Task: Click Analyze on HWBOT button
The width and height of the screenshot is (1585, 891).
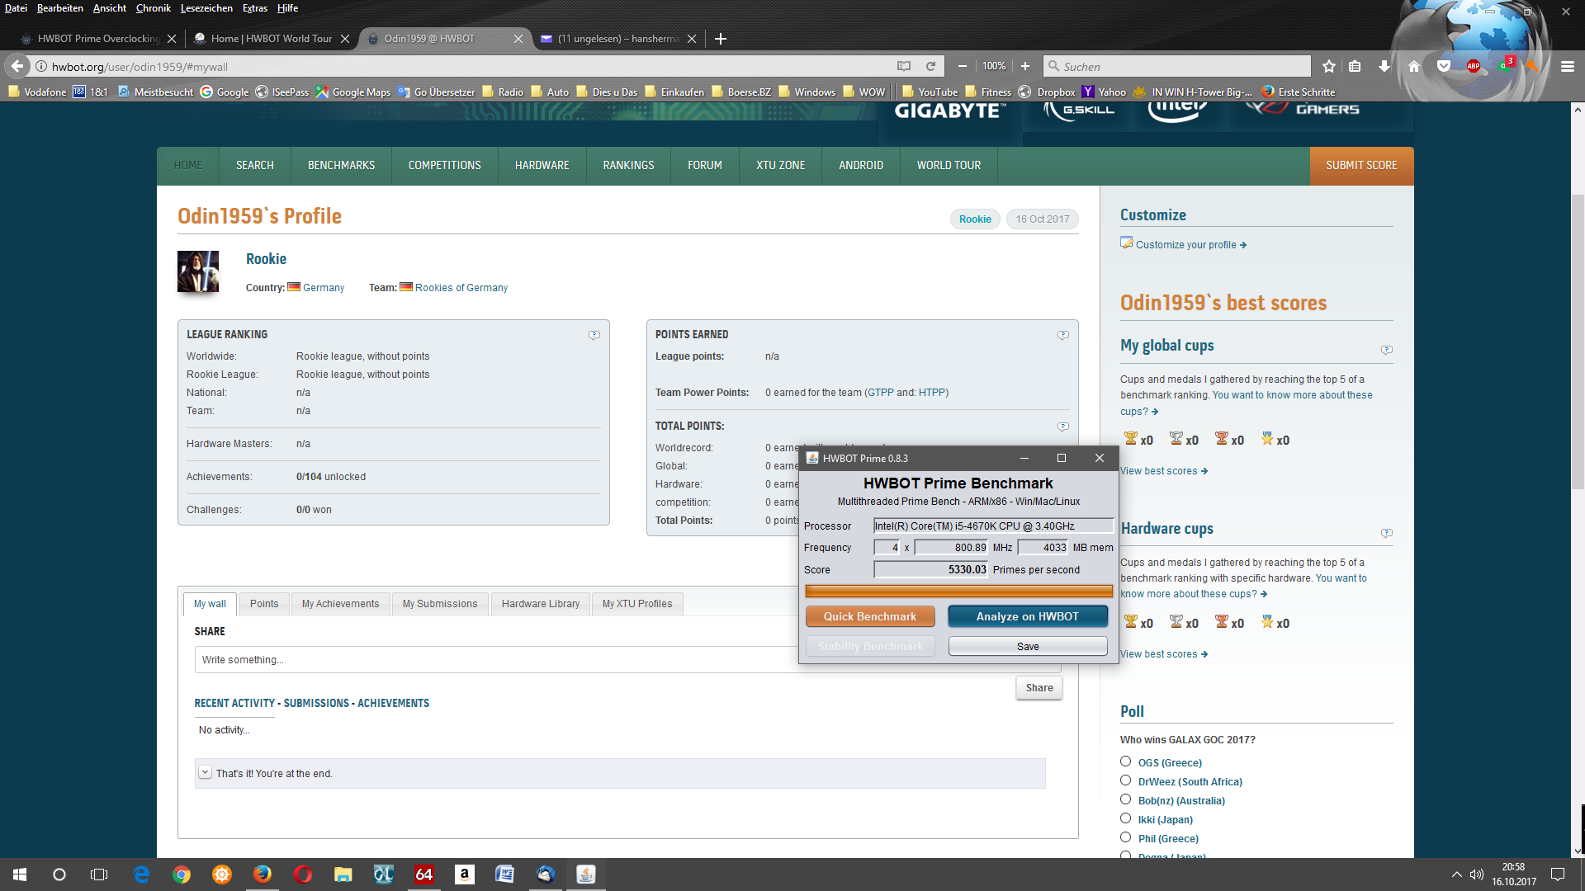Action: pyautogui.click(x=1028, y=616)
